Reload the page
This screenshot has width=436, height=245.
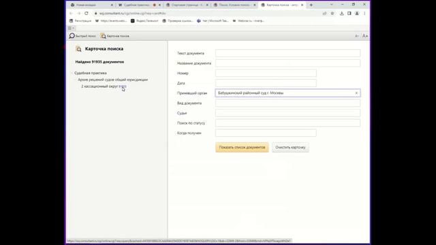pos(87,14)
